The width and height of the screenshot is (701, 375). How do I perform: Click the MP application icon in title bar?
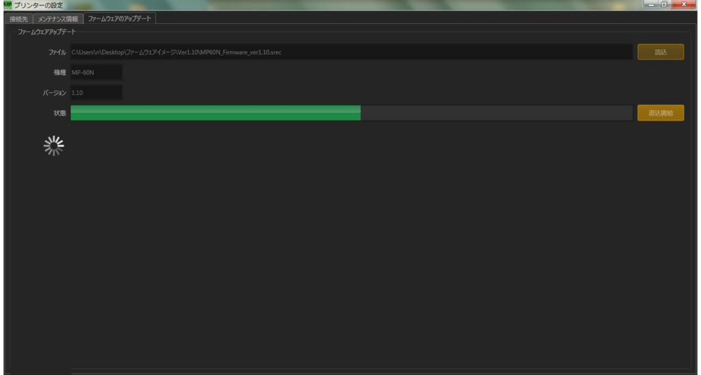coord(7,5)
